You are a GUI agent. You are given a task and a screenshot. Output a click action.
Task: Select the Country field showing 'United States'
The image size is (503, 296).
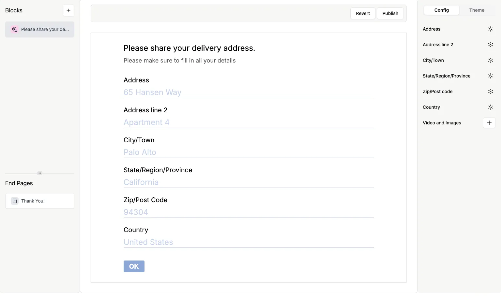(x=249, y=242)
